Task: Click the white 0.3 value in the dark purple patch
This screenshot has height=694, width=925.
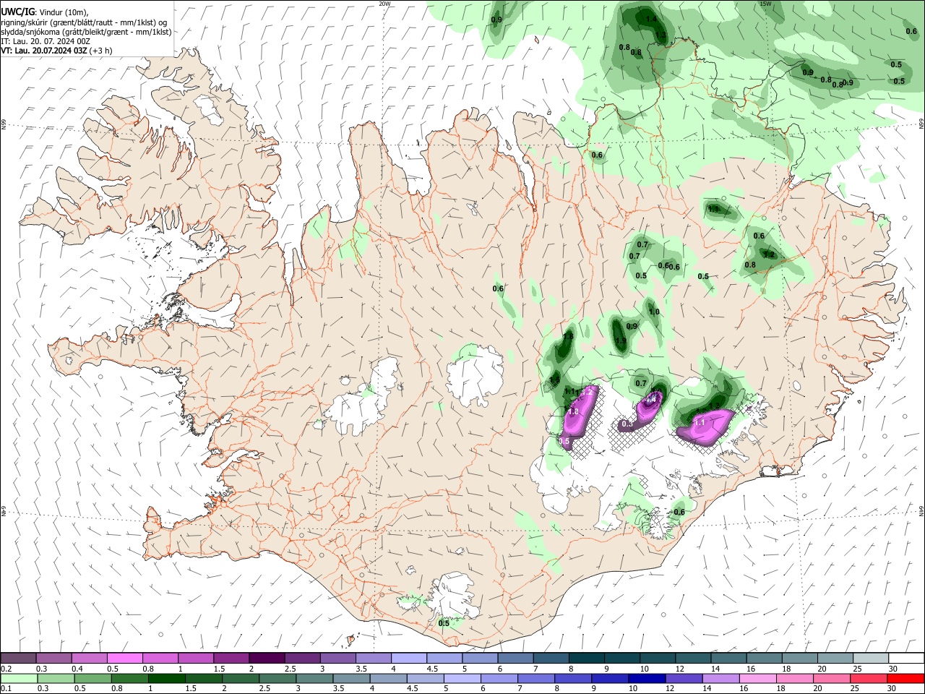Action: 627,425
